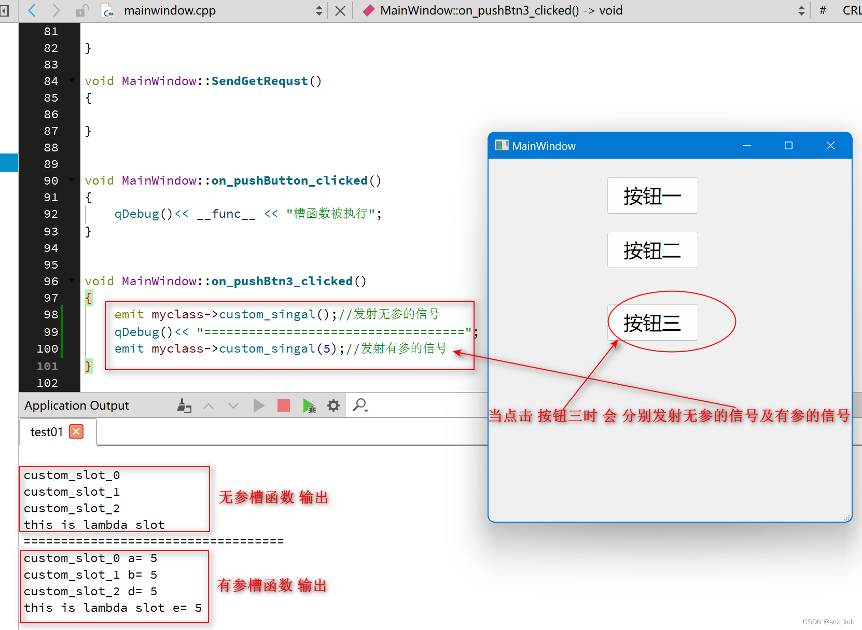
Task: Minimize the MainWindow window
Action: click(x=747, y=146)
